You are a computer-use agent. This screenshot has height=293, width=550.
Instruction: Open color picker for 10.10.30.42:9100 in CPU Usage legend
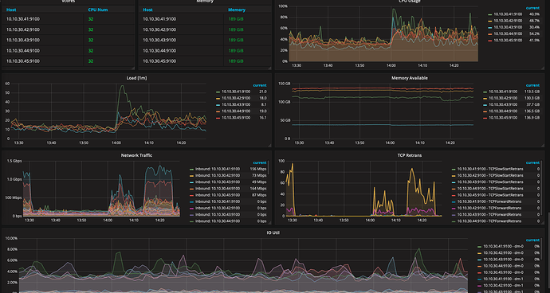489,21
